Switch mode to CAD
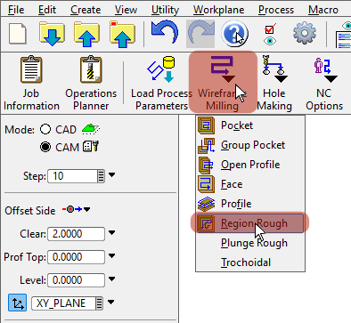Screen dimensions: 351x323 (x=45, y=129)
